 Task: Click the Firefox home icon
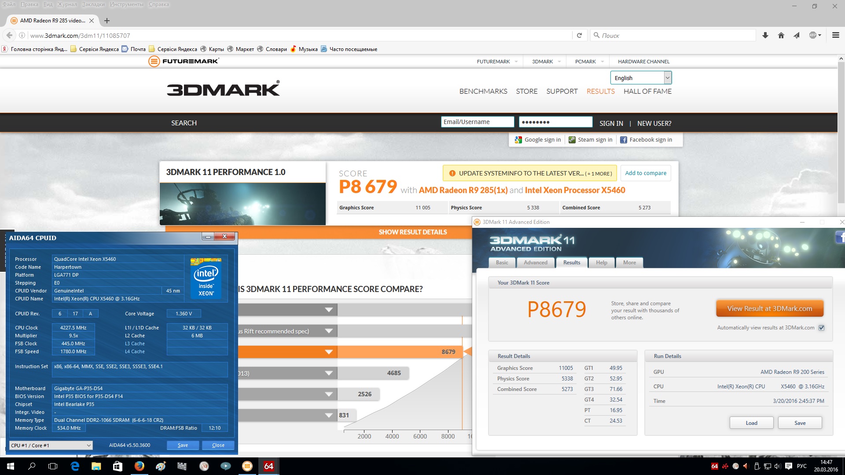coord(781,36)
